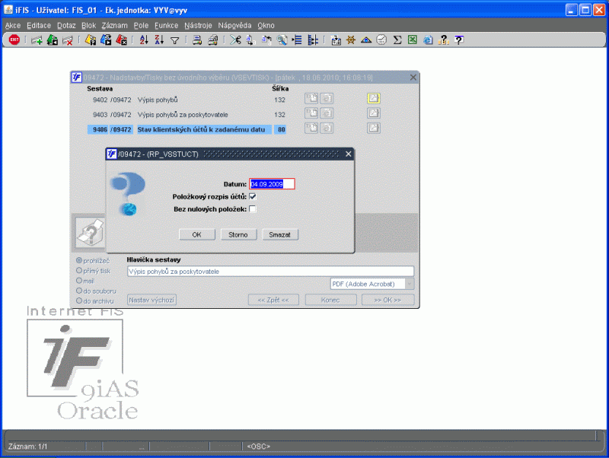Click the delete record red X icon
Viewport: 609px width, 458px height.
pyautogui.click(x=68, y=40)
